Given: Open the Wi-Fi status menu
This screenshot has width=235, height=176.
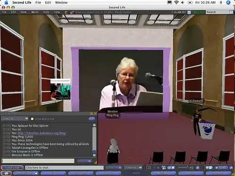Looking at the screenshot, I should click(x=176, y=2).
